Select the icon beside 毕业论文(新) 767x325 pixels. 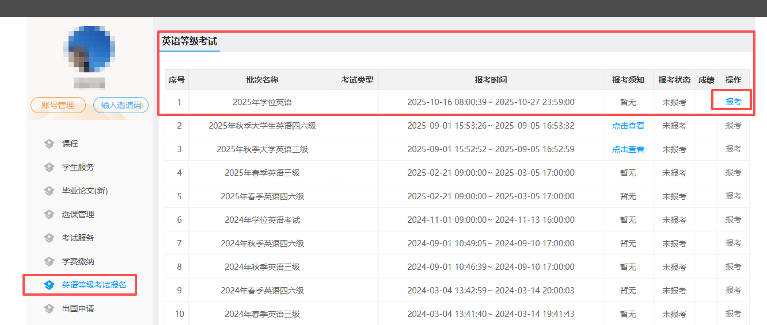[x=49, y=191]
